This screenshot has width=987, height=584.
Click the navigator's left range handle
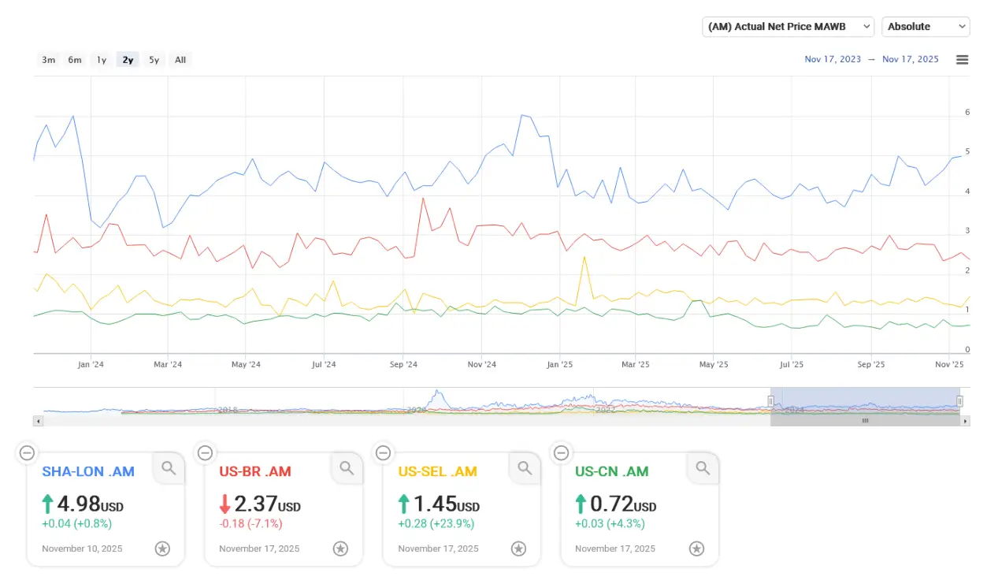pos(771,401)
